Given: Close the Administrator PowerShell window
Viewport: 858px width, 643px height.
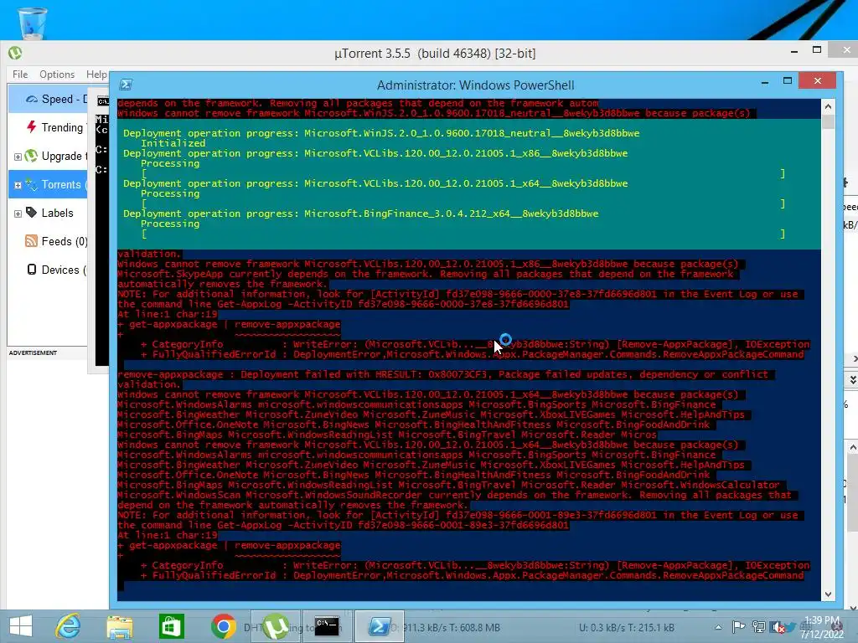Looking at the screenshot, I should click(818, 81).
